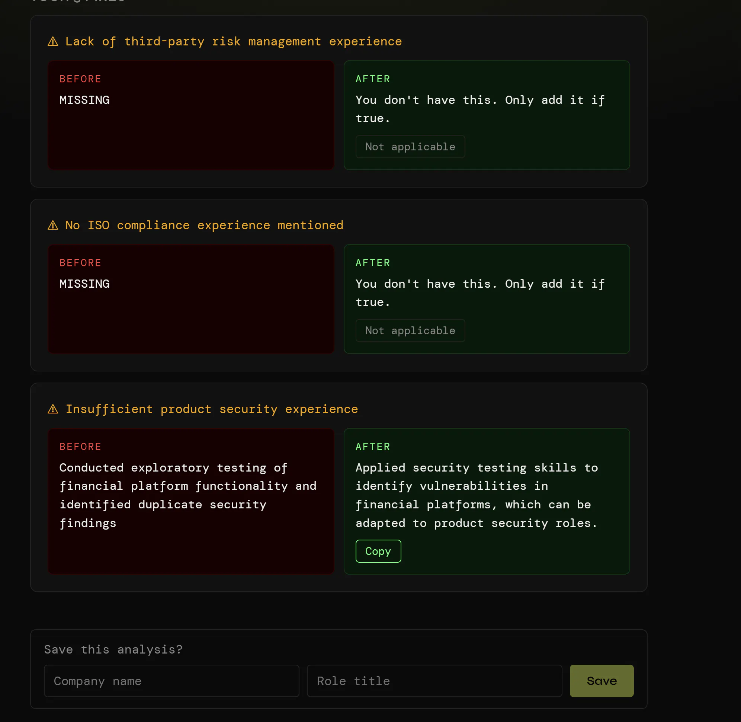Click AFTER label in third-party risk card
741x722 pixels.
373,79
